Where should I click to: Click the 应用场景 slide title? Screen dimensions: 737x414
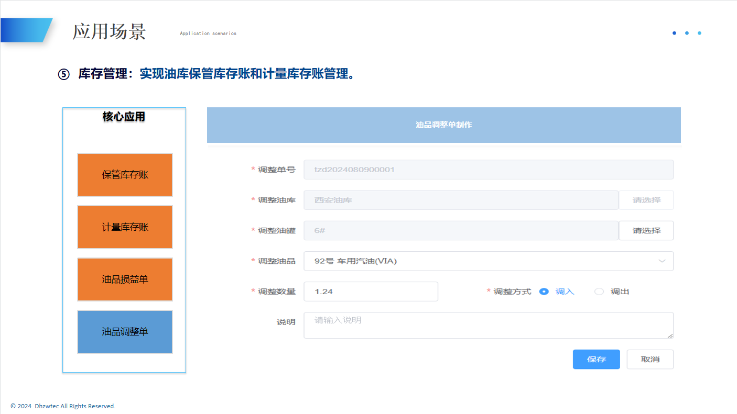click(109, 32)
